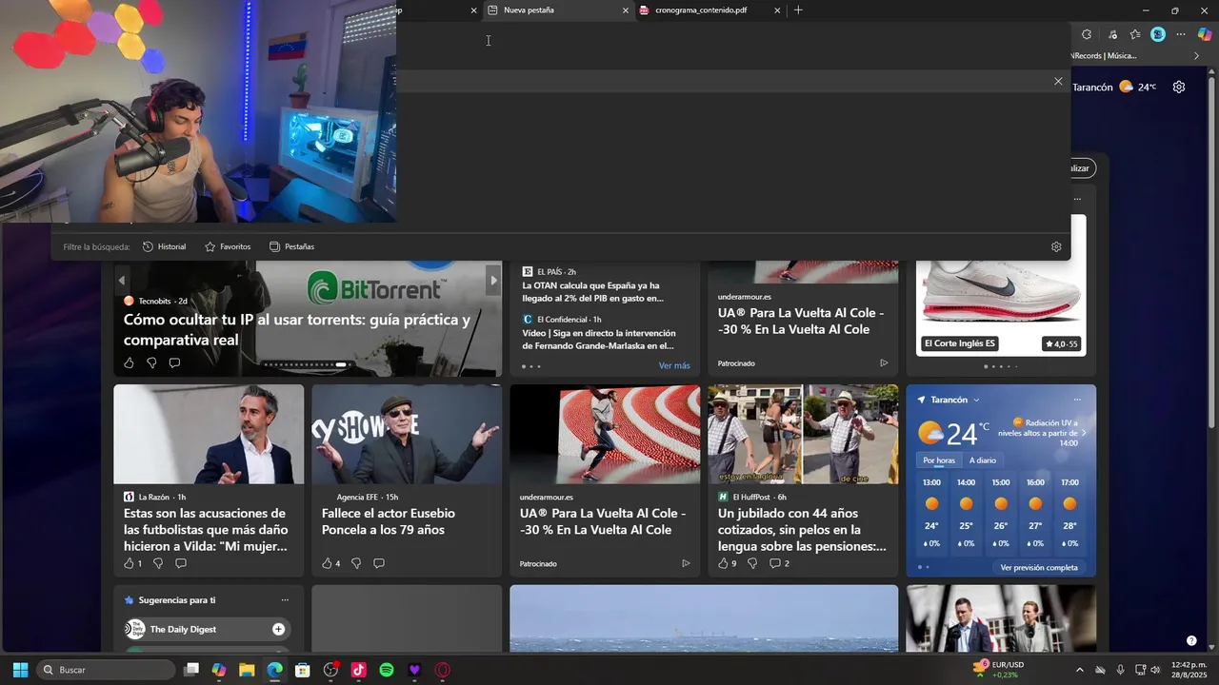Select the Por horas weather tab
This screenshot has width=1219, height=685.
click(939, 460)
